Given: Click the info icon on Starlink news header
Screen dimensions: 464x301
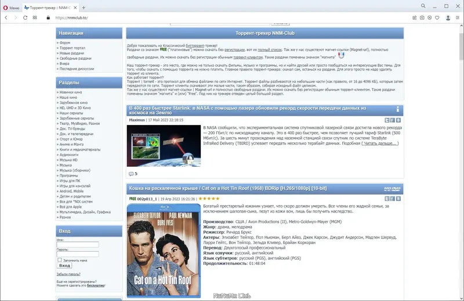Looking at the screenshot, I should tap(398, 109).
